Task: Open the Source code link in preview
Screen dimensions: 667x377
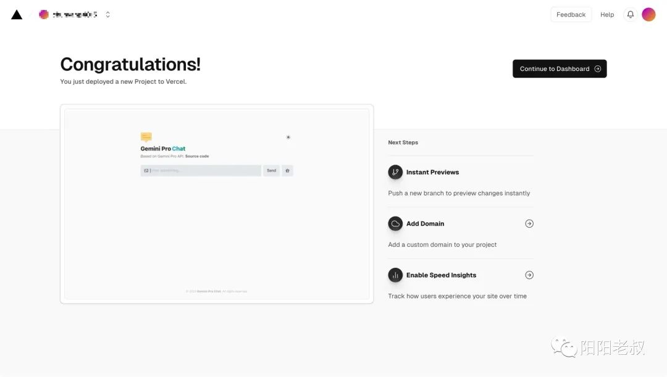Action: (x=197, y=157)
